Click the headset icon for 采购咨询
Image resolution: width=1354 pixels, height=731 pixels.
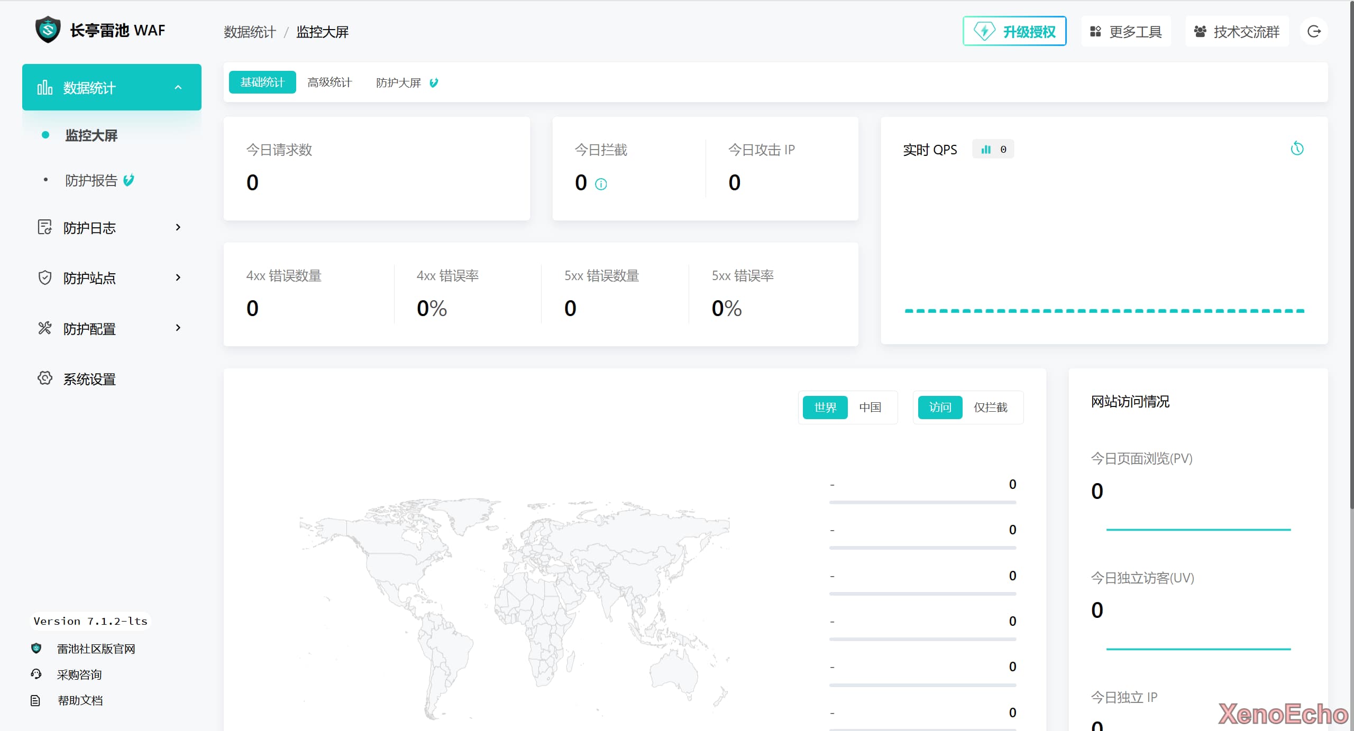pyautogui.click(x=36, y=674)
